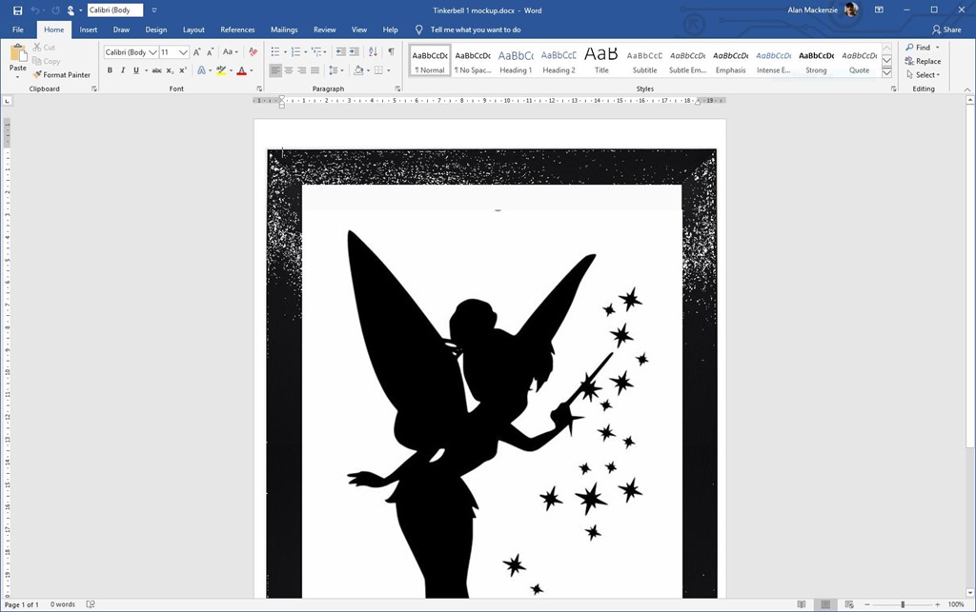The width and height of the screenshot is (976, 612).
Task: Click the Save icon in quick access toolbar
Action: [x=17, y=10]
